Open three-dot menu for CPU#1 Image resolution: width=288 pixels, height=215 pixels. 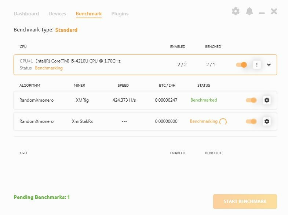coord(257,65)
